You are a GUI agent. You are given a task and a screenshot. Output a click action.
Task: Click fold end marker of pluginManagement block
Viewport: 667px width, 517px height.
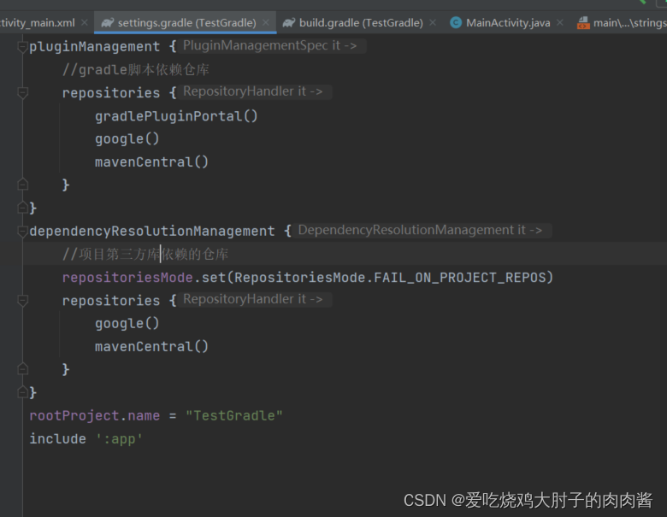[22, 208]
